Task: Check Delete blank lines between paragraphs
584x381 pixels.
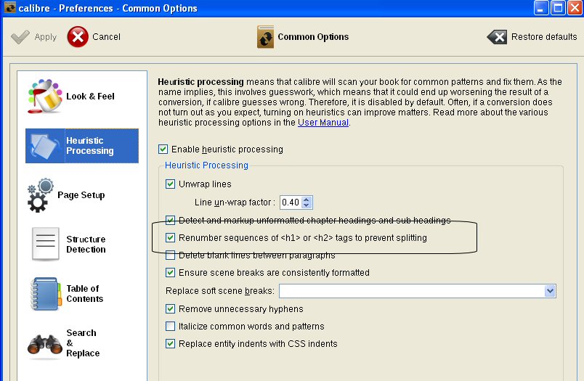Action: pos(171,255)
